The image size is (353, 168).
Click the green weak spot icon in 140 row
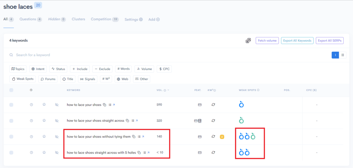[253, 137]
